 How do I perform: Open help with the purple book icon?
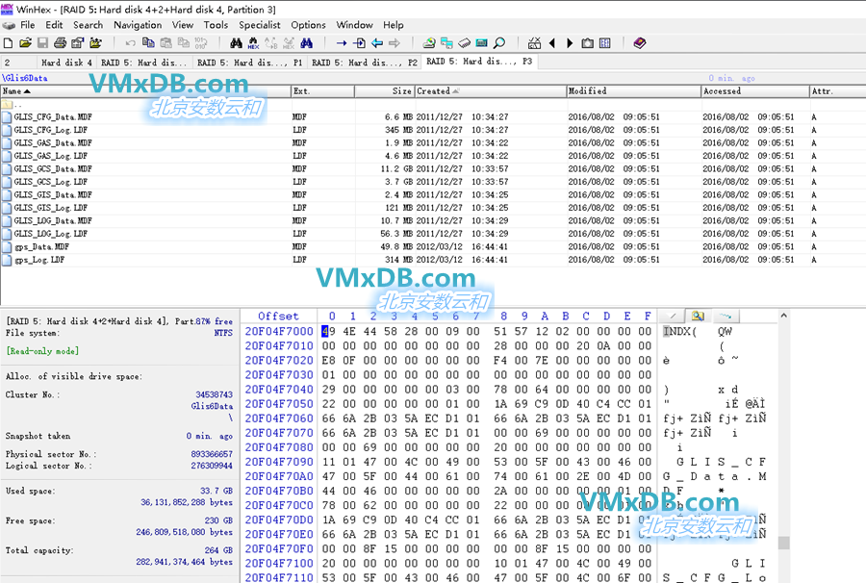click(x=640, y=43)
